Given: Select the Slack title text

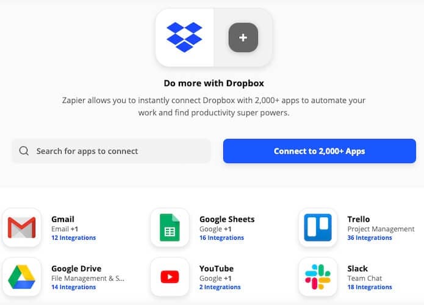Looking at the screenshot, I should [x=358, y=268].
